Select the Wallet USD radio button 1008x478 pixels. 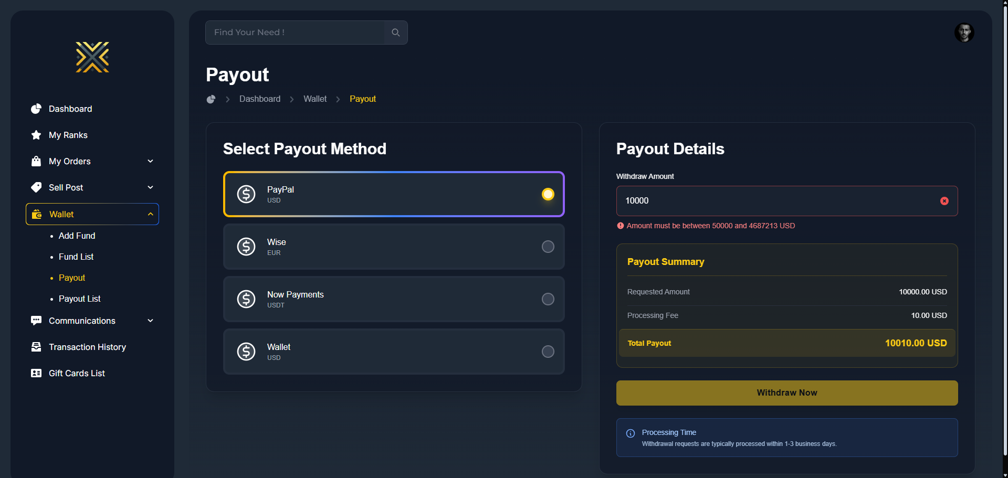(548, 352)
